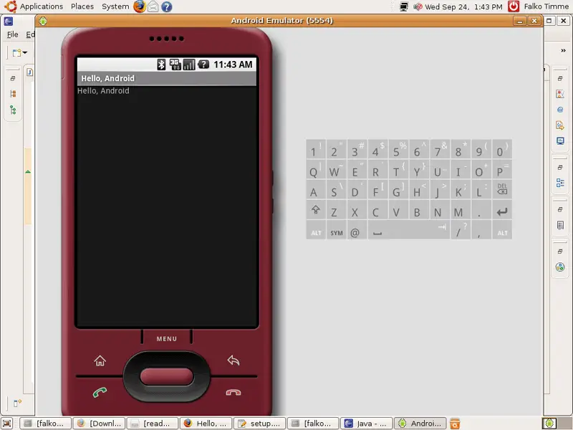Image resolution: width=573 pixels, height=430 pixels.
Task: Click the Eclipse hierarchy view icon on left
Action: (x=13, y=110)
